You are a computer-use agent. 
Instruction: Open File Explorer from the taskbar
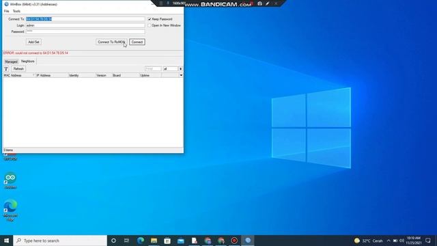[154, 241]
